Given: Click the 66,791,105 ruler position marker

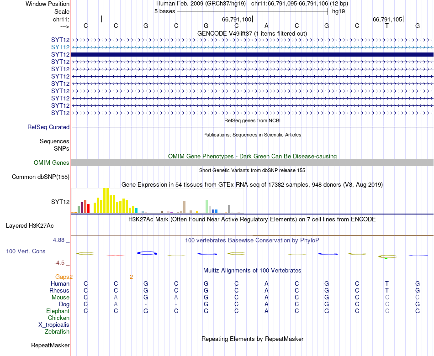Looking at the screenshot, I should pos(387,19).
